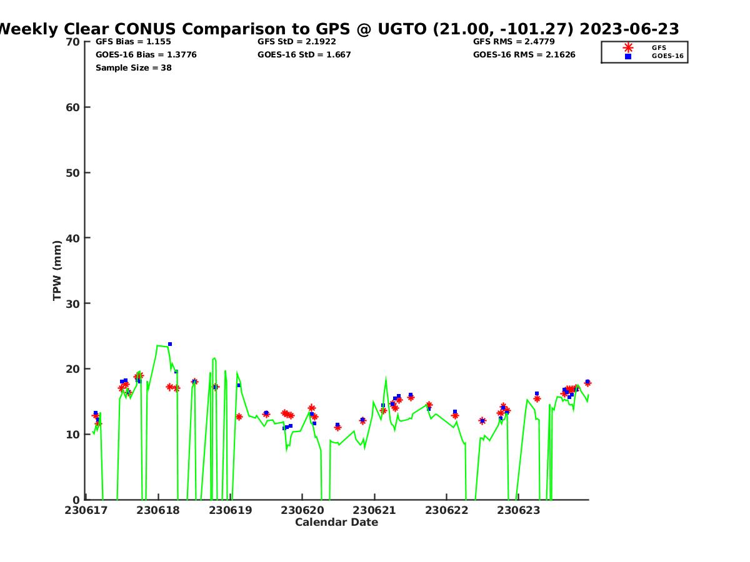Click the GOES-16 Bias = 1.3776 statistic
The image size is (750, 562).
pyautogui.click(x=146, y=55)
